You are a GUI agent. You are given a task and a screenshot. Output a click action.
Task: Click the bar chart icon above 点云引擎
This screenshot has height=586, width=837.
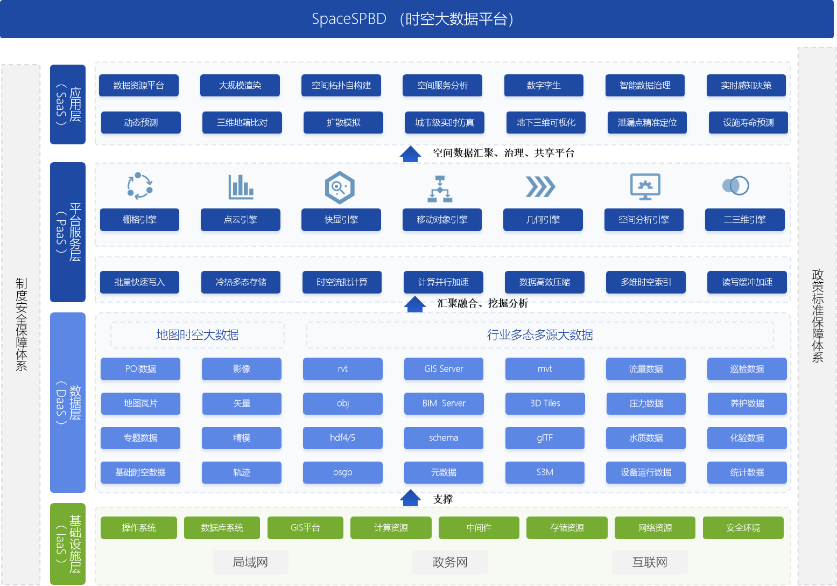pyautogui.click(x=241, y=187)
